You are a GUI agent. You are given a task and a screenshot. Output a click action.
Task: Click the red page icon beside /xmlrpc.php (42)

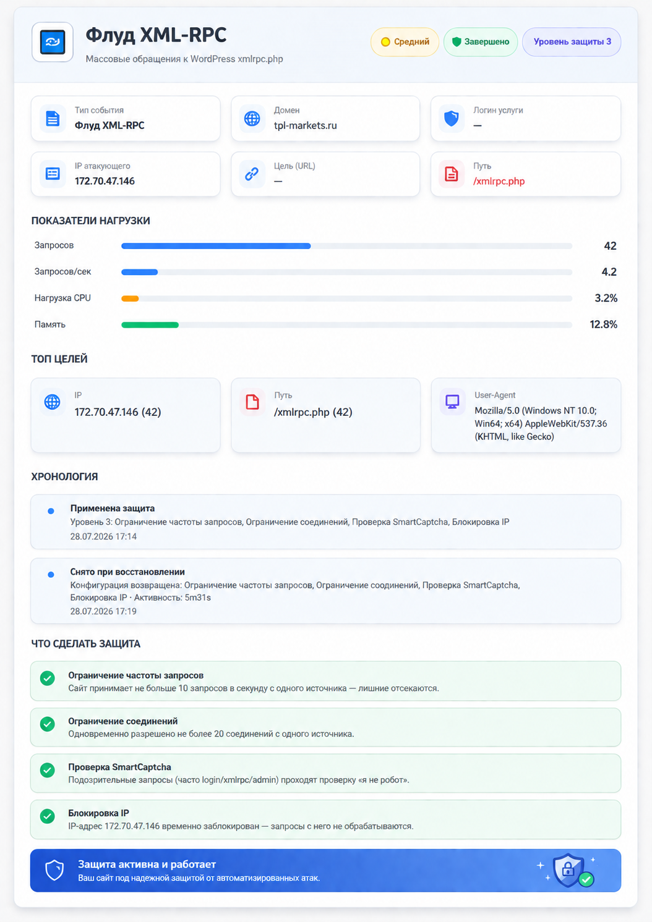[252, 402]
